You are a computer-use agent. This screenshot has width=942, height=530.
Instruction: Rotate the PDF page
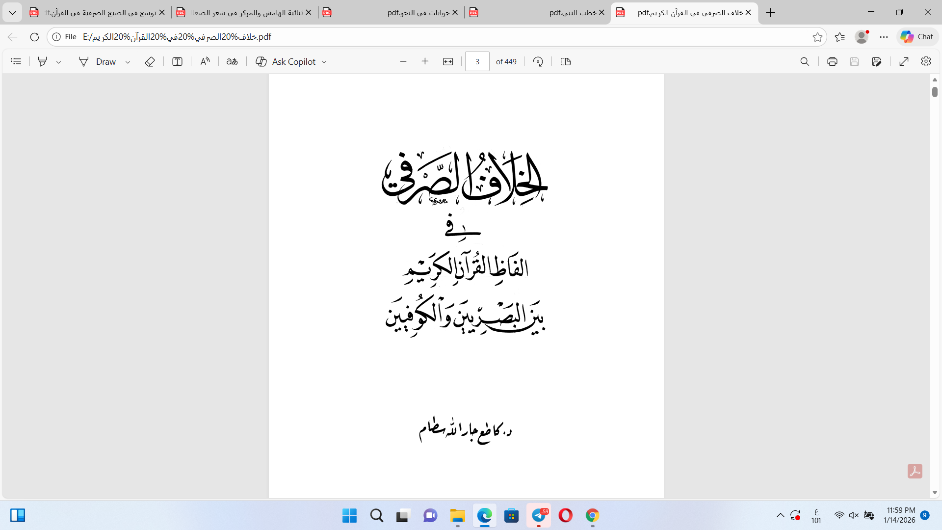538,61
